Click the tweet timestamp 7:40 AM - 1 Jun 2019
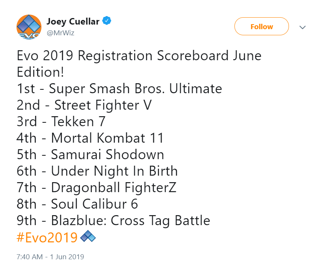Viewport: 325px width, 265px height. pyautogui.click(x=50, y=257)
